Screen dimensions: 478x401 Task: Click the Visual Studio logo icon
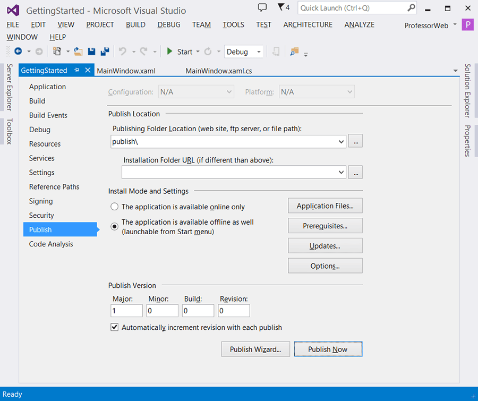coord(13,11)
